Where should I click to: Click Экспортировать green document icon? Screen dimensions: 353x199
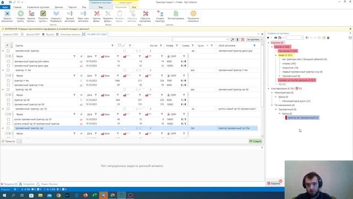[176, 14]
